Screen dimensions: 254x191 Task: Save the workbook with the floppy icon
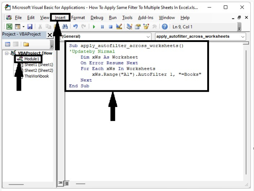click(30, 26)
